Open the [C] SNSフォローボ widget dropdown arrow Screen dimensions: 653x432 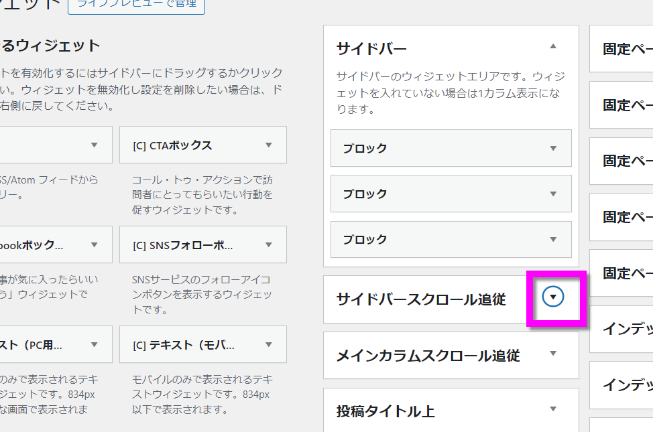pos(269,245)
